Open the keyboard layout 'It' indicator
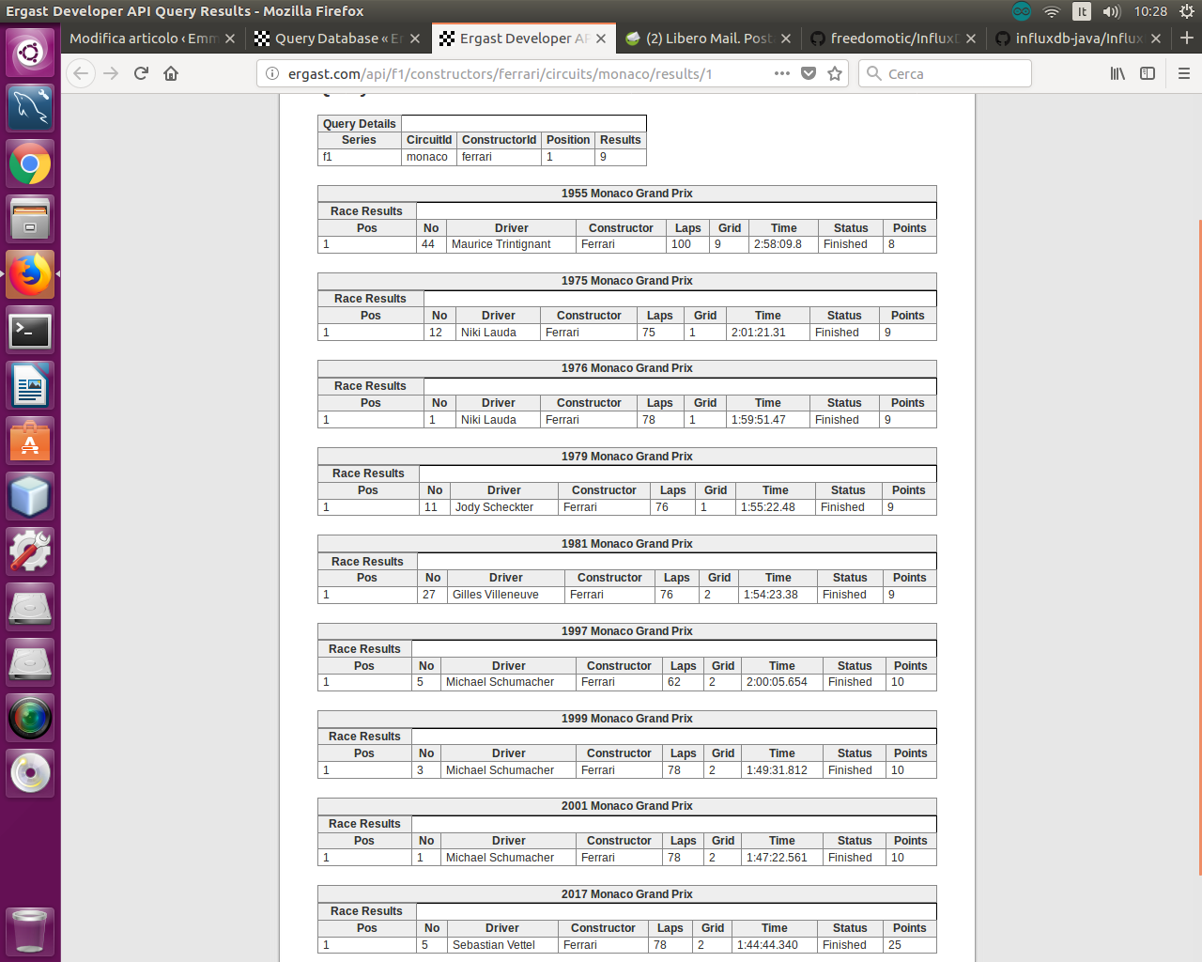The image size is (1202, 962). click(1082, 11)
